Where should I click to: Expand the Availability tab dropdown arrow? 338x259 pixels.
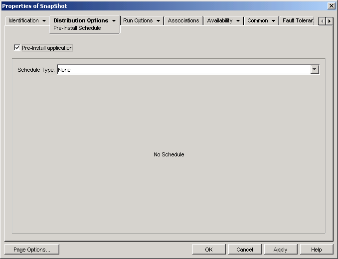point(238,21)
